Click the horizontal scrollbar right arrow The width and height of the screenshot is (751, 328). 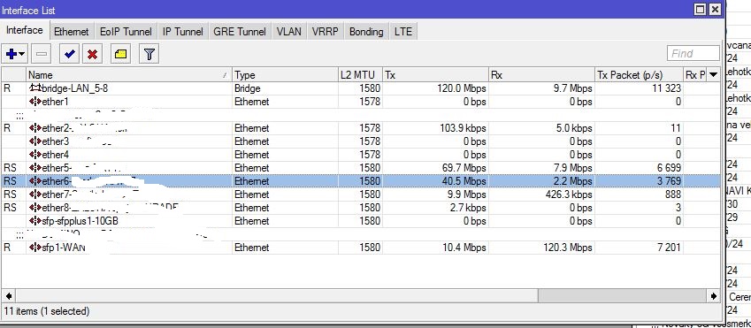coord(714,296)
